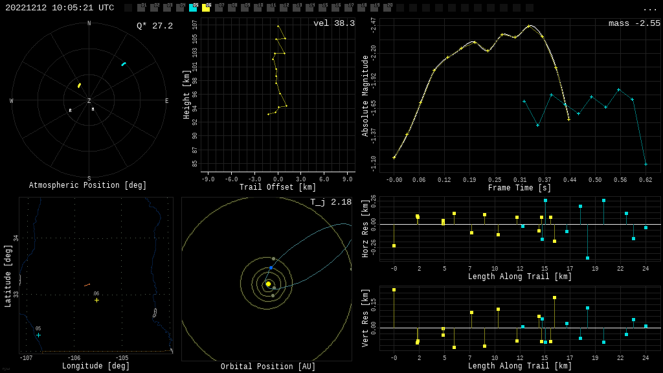
Task: Click the orange meteor track on map
Action: click(x=87, y=285)
